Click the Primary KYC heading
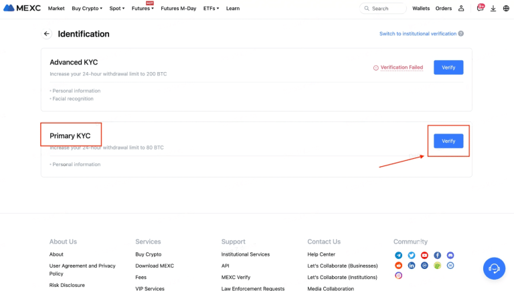This screenshot has width=514, height=291. tap(70, 135)
